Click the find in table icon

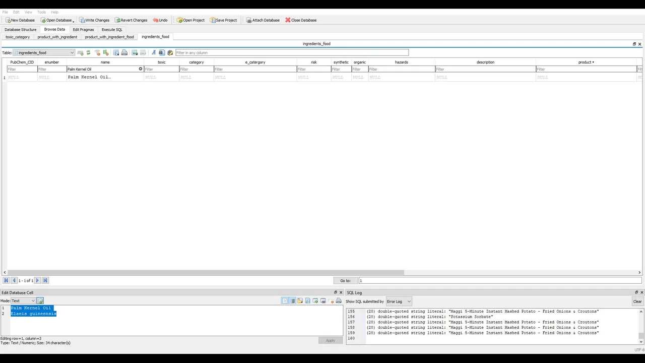tap(161, 52)
